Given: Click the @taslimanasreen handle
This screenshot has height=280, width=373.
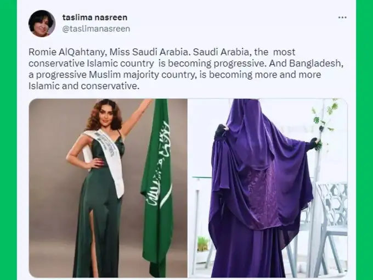Looking at the screenshot, I should point(96,29).
